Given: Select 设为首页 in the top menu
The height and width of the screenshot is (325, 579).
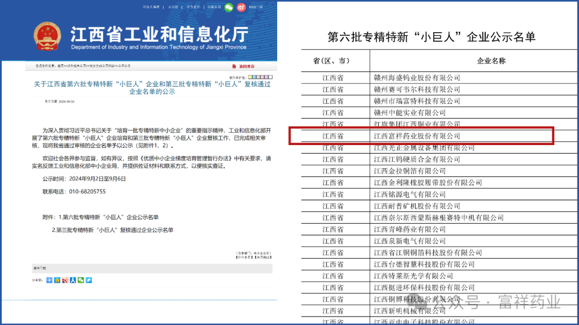Looking at the screenshot, I should coord(194,7).
